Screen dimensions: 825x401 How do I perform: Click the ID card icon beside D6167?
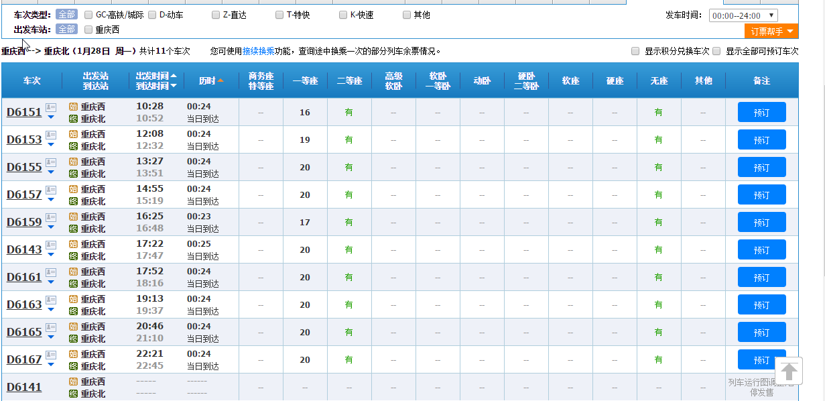pos(51,355)
